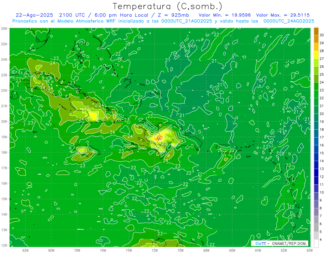This screenshot has width=329, height=254.
Task: Click the "72W" longitude label
Action: point(155,250)
